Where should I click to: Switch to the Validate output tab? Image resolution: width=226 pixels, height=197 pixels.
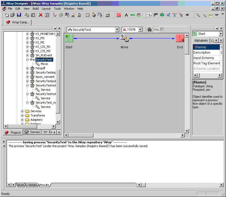tap(32, 185)
